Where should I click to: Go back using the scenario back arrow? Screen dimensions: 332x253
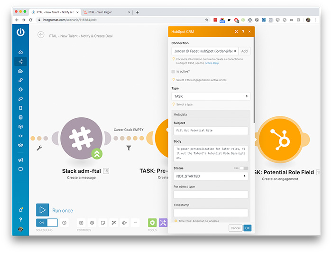[41, 35]
